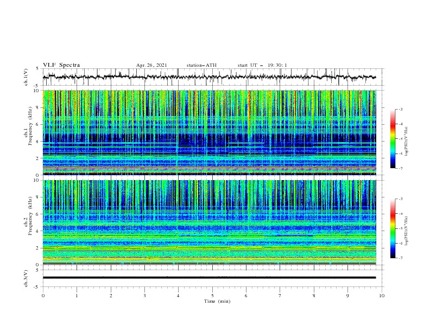Click the "6" tick on the time axis
Viewport: 430px width, 332px height.
coord(246,296)
